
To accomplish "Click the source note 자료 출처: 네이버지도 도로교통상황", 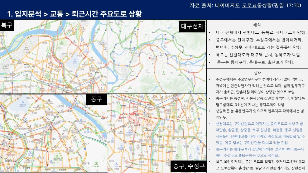I will point(245,5).
